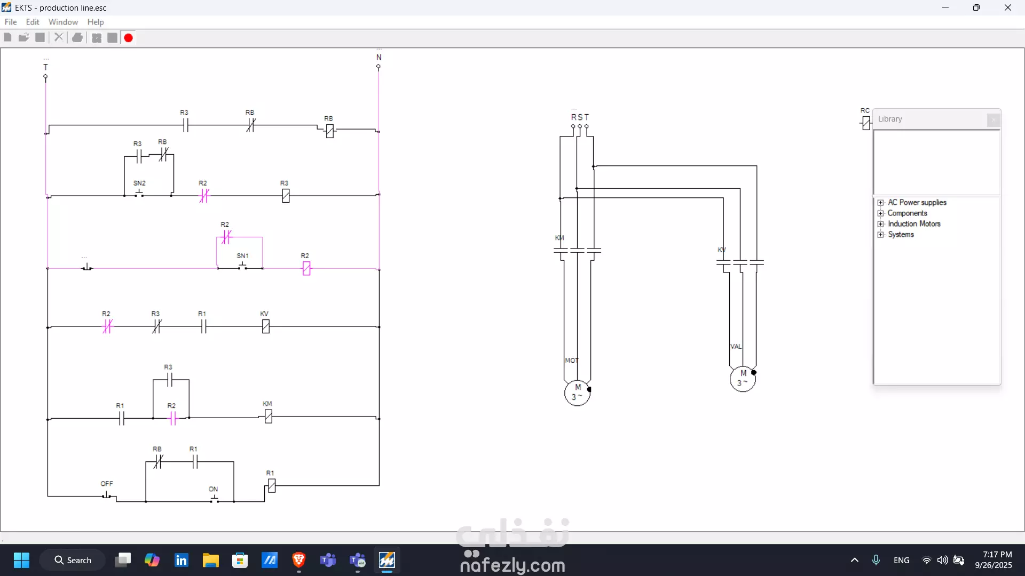Open the Help menu
The width and height of the screenshot is (1025, 576).
[96, 22]
